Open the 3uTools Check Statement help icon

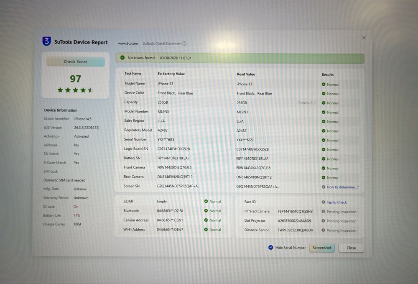(x=184, y=43)
